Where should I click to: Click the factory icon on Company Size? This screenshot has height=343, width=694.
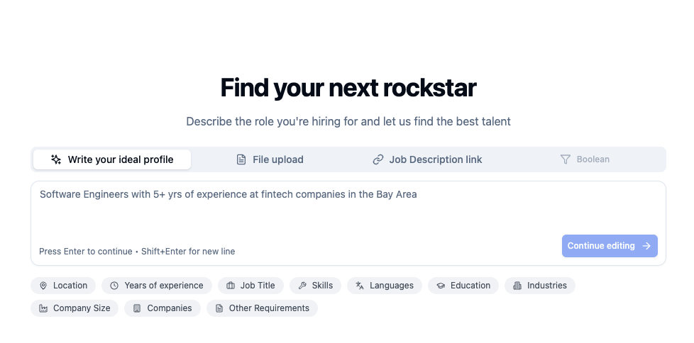(43, 308)
